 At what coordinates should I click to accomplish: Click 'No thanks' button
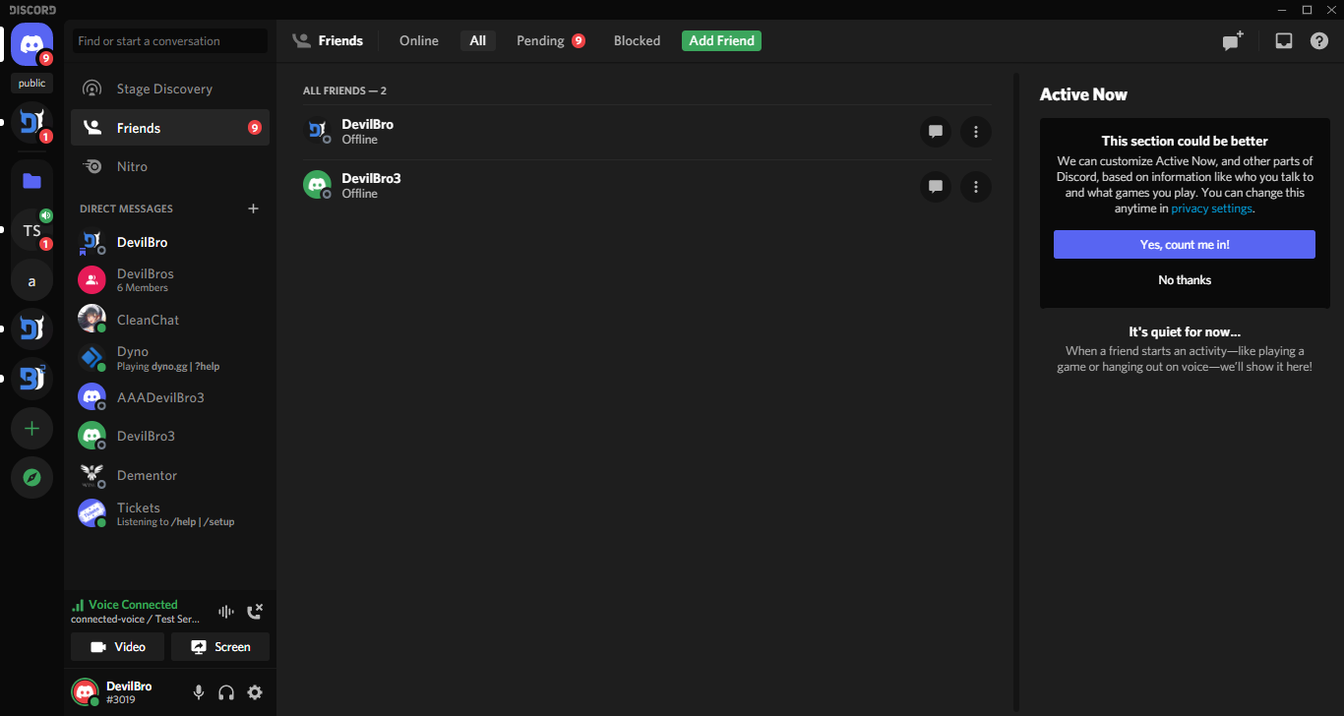point(1185,280)
